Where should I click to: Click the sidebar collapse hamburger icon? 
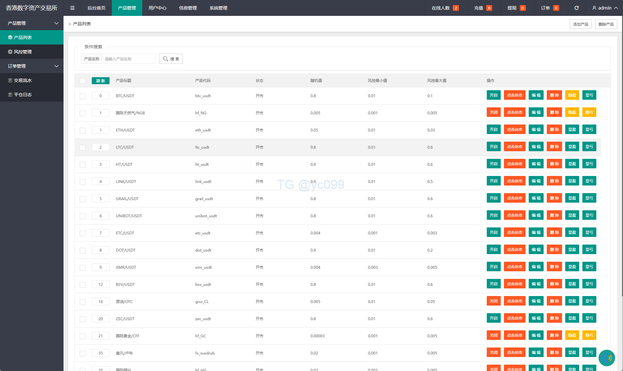click(72, 8)
